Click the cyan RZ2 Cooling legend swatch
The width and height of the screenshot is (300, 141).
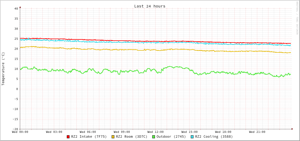tap(192, 137)
